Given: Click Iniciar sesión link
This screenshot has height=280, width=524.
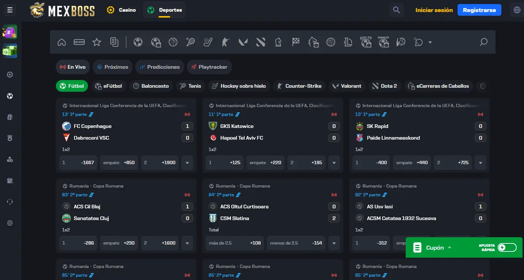Looking at the screenshot, I should pos(434,10).
